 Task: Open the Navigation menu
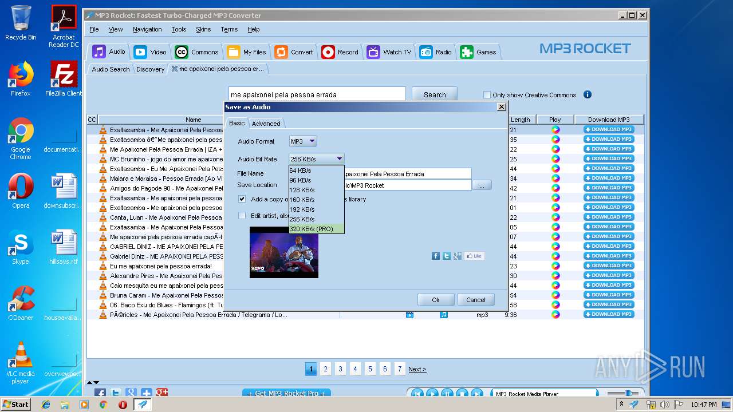[x=147, y=29]
